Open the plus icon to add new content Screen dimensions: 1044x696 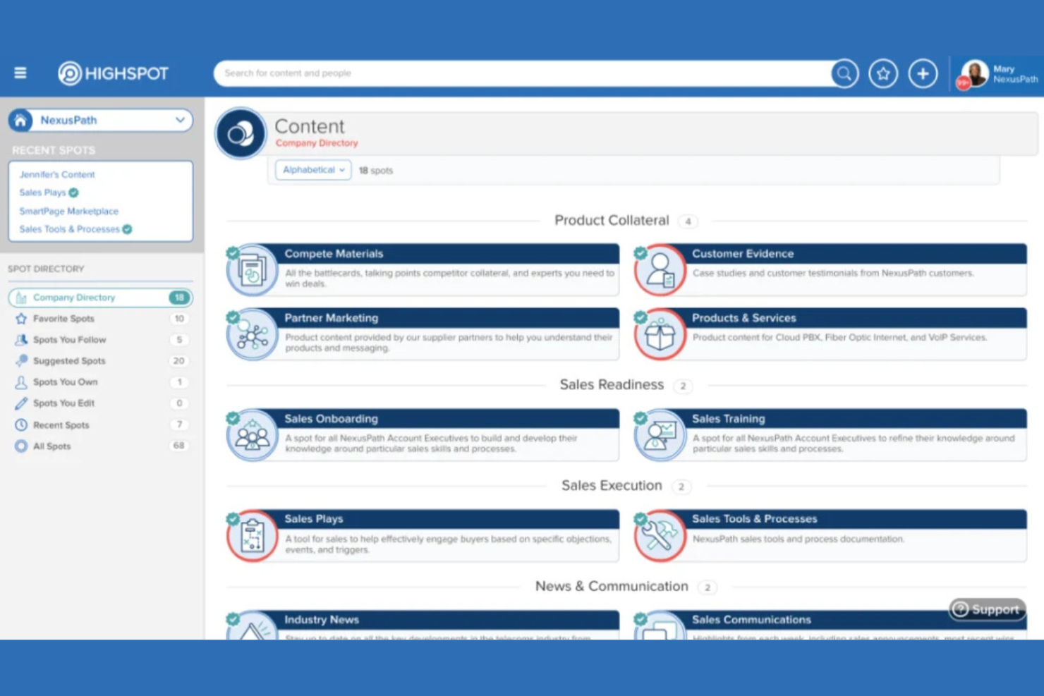point(923,73)
